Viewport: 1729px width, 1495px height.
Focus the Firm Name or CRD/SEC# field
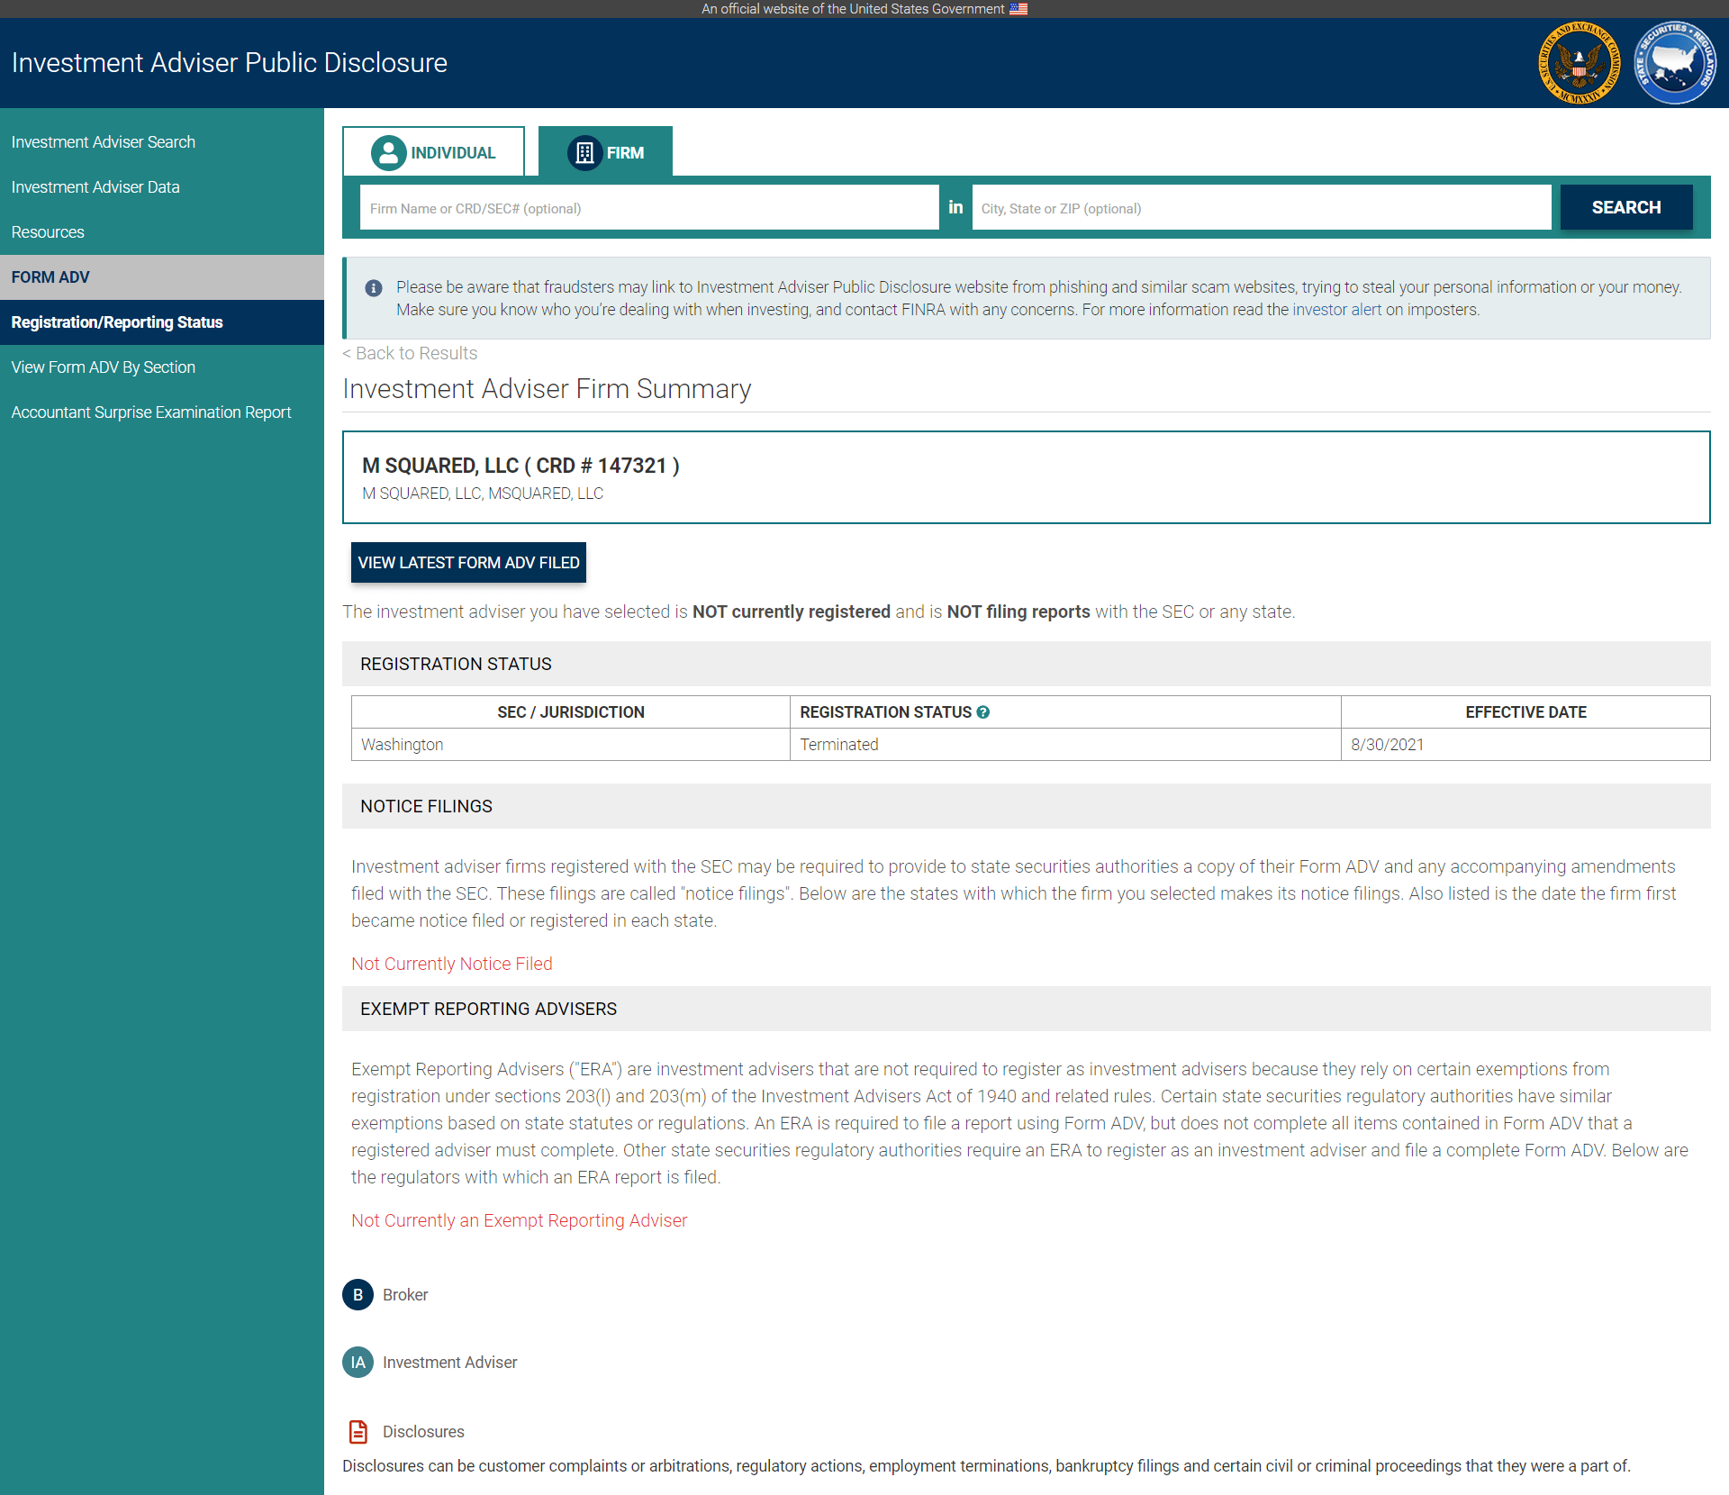pyautogui.click(x=649, y=208)
